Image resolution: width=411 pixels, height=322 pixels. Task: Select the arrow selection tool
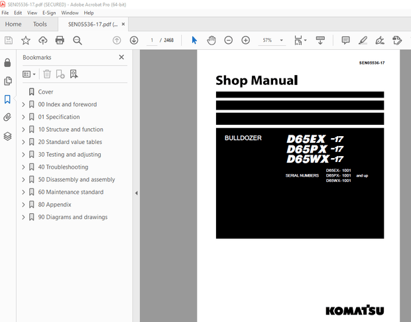[194, 40]
